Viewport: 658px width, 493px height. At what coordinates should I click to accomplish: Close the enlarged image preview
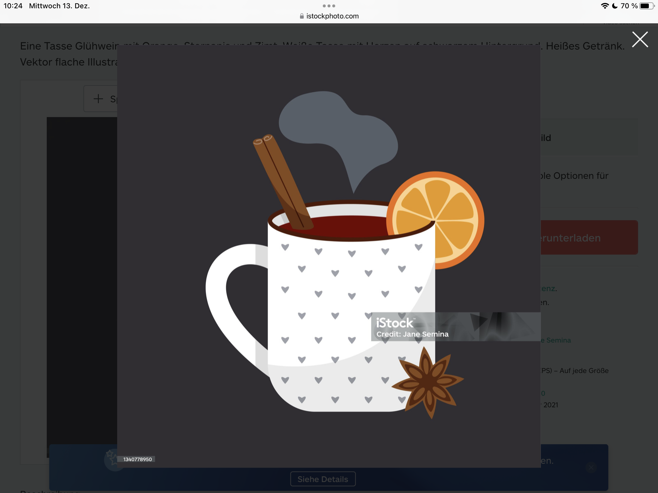tap(640, 39)
